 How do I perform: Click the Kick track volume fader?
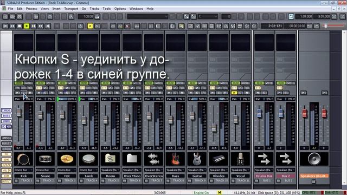[x=19, y=112]
